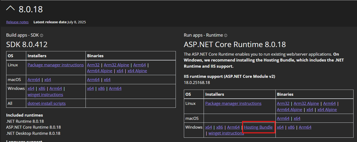Download SDK Linux x64 binary
The height and width of the screenshot is (142, 357).
pyautogui.click(x=120, y=71)
